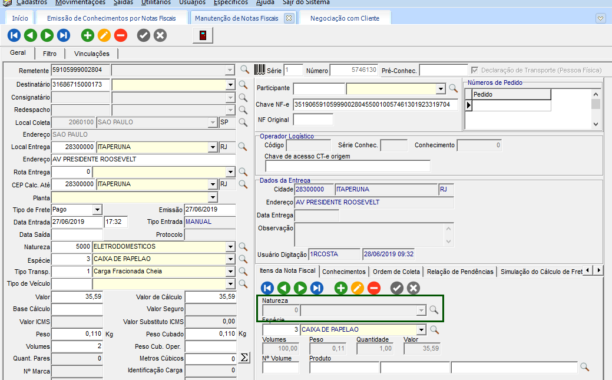612x380 pixels.
Task: Go to first record in main toolbar
Action: point(14,36)
